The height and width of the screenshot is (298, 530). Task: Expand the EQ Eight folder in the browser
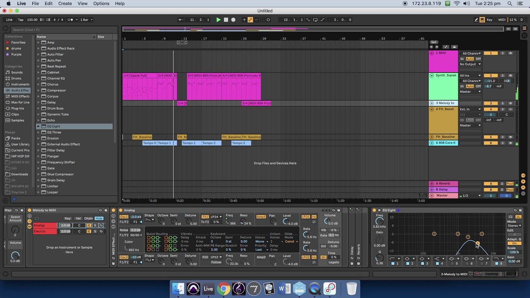[x=39, y=126]
